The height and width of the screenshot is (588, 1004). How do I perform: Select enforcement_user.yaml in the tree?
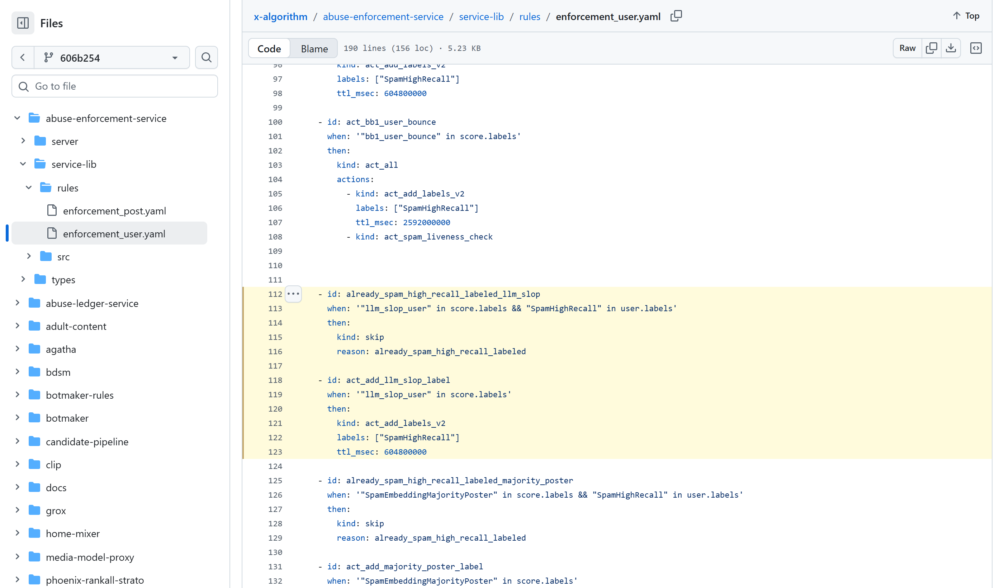(110, 234)
